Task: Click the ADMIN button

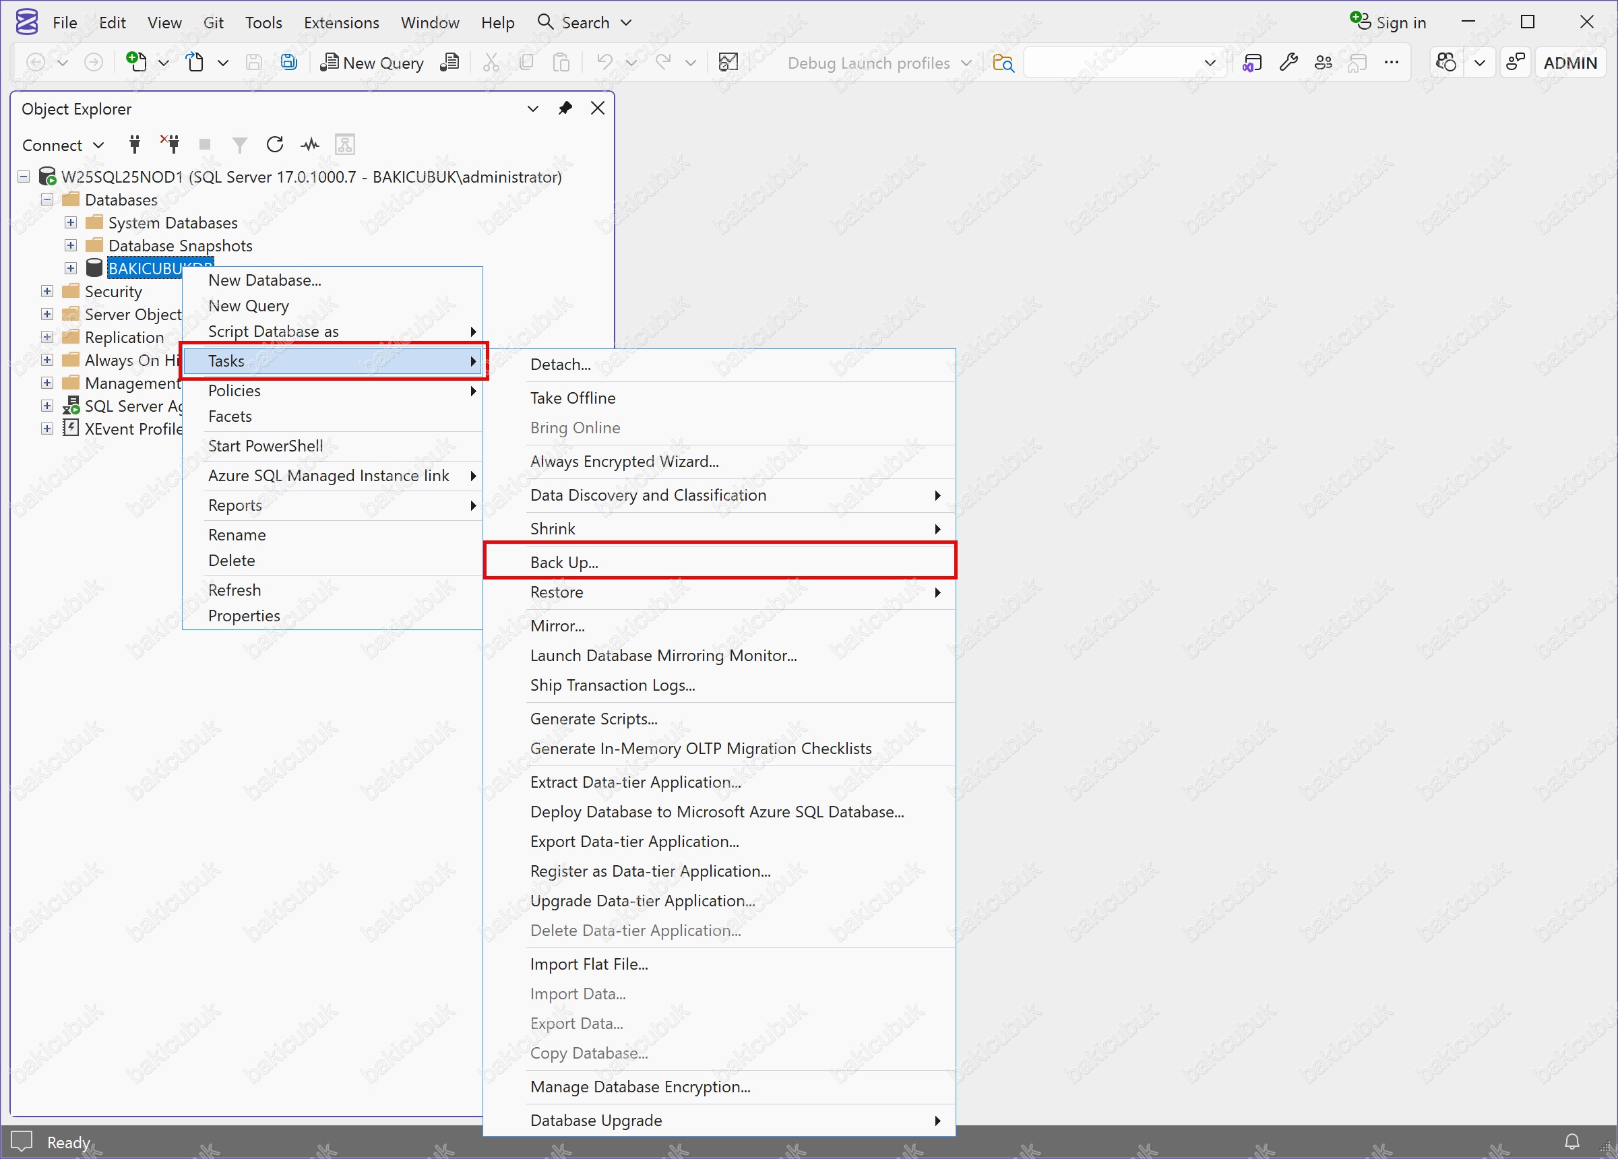Action: tap(1569, 63)
